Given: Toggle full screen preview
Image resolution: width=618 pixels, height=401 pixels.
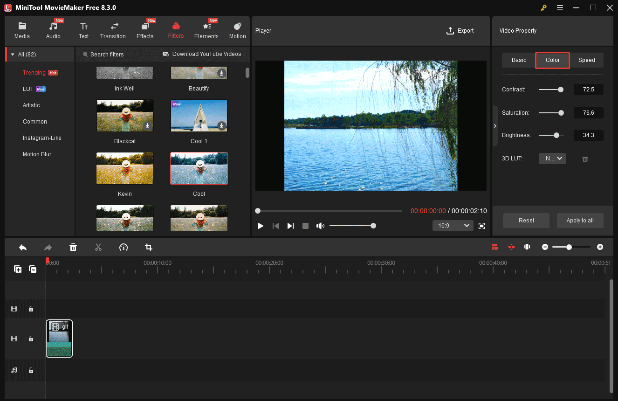Looking at the screenshot, I should click(x=482, y=226).
